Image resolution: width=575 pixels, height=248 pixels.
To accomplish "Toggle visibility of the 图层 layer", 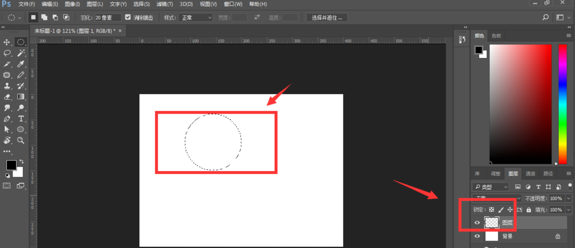I will click(x=477, y=222).
